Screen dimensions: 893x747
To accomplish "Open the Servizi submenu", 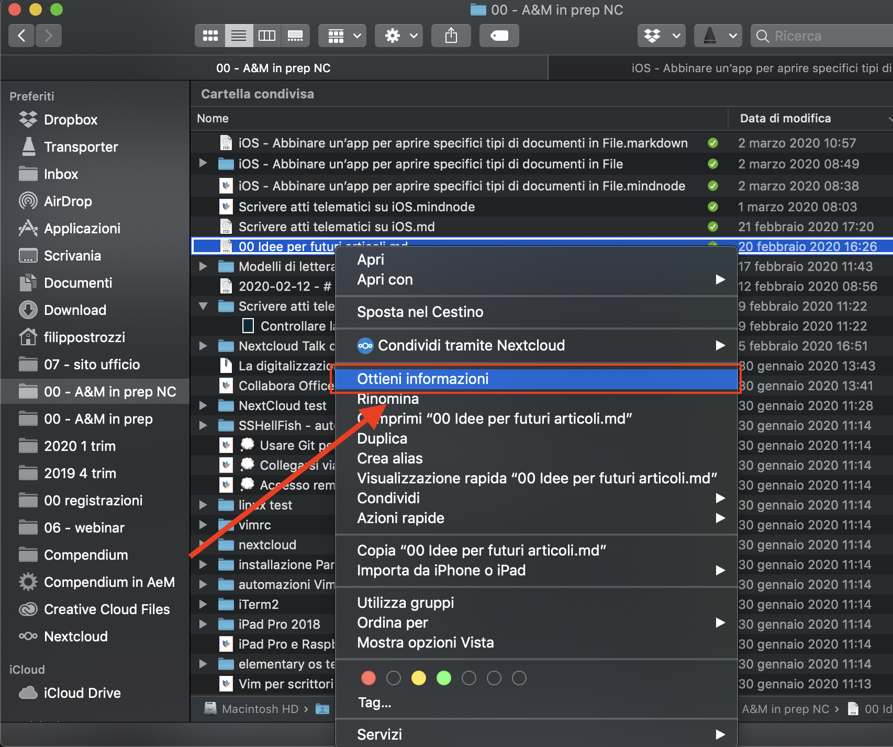I will [536, 734].
